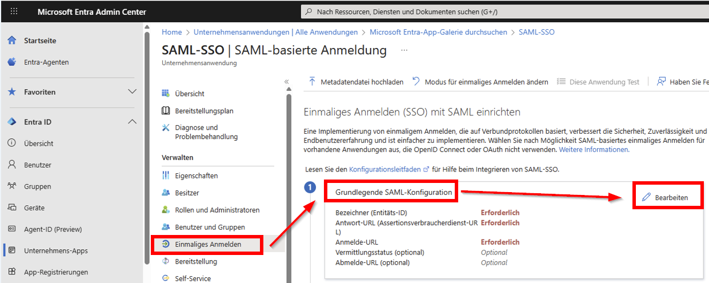Collapse the Entra ID section chevron
Image resolution: width=709 pixels, height=283 pixels.
(132, 122)
